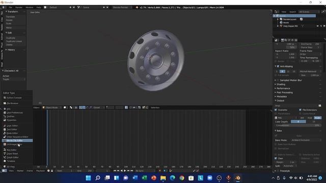Select UV/Image Editor entry icon

[5, 144]
